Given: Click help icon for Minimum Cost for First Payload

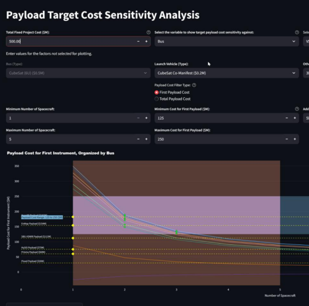Looking at the screenshot, I should 297,109.
